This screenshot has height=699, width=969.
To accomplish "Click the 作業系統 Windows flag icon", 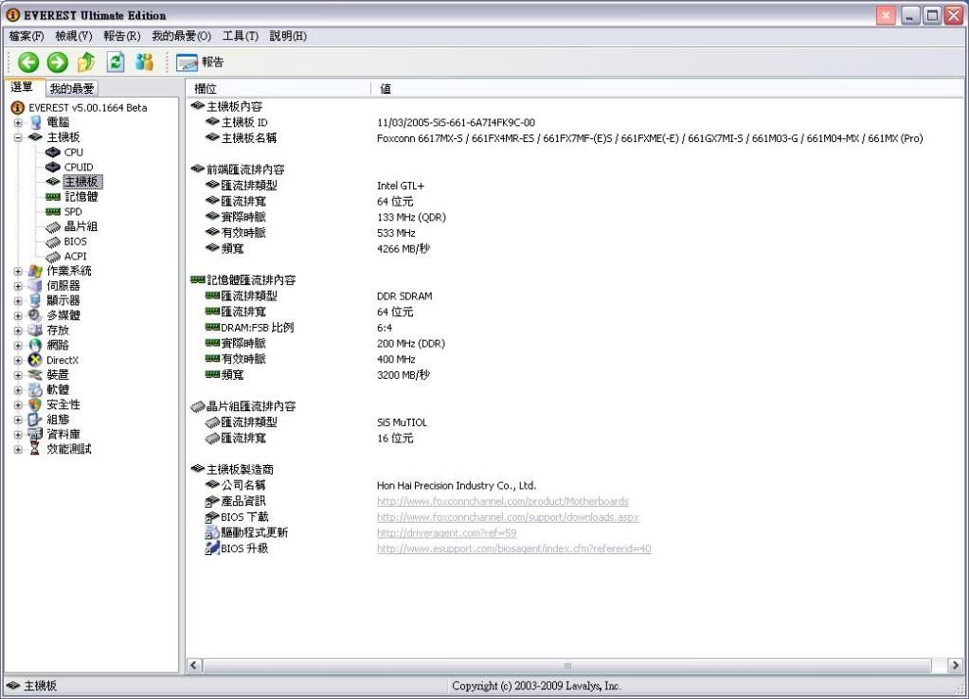I will coord(35,271).
